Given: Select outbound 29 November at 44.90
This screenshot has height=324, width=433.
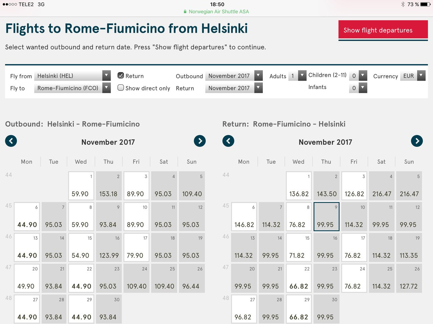Looking at the screenshot, I should (x=81, y=309).
